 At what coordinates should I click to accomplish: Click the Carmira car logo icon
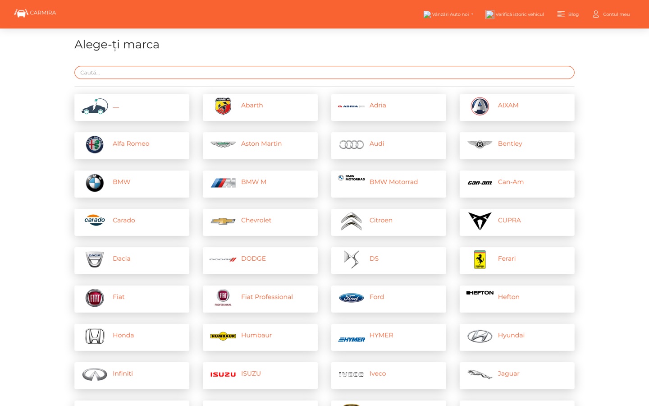click(21, 13)
